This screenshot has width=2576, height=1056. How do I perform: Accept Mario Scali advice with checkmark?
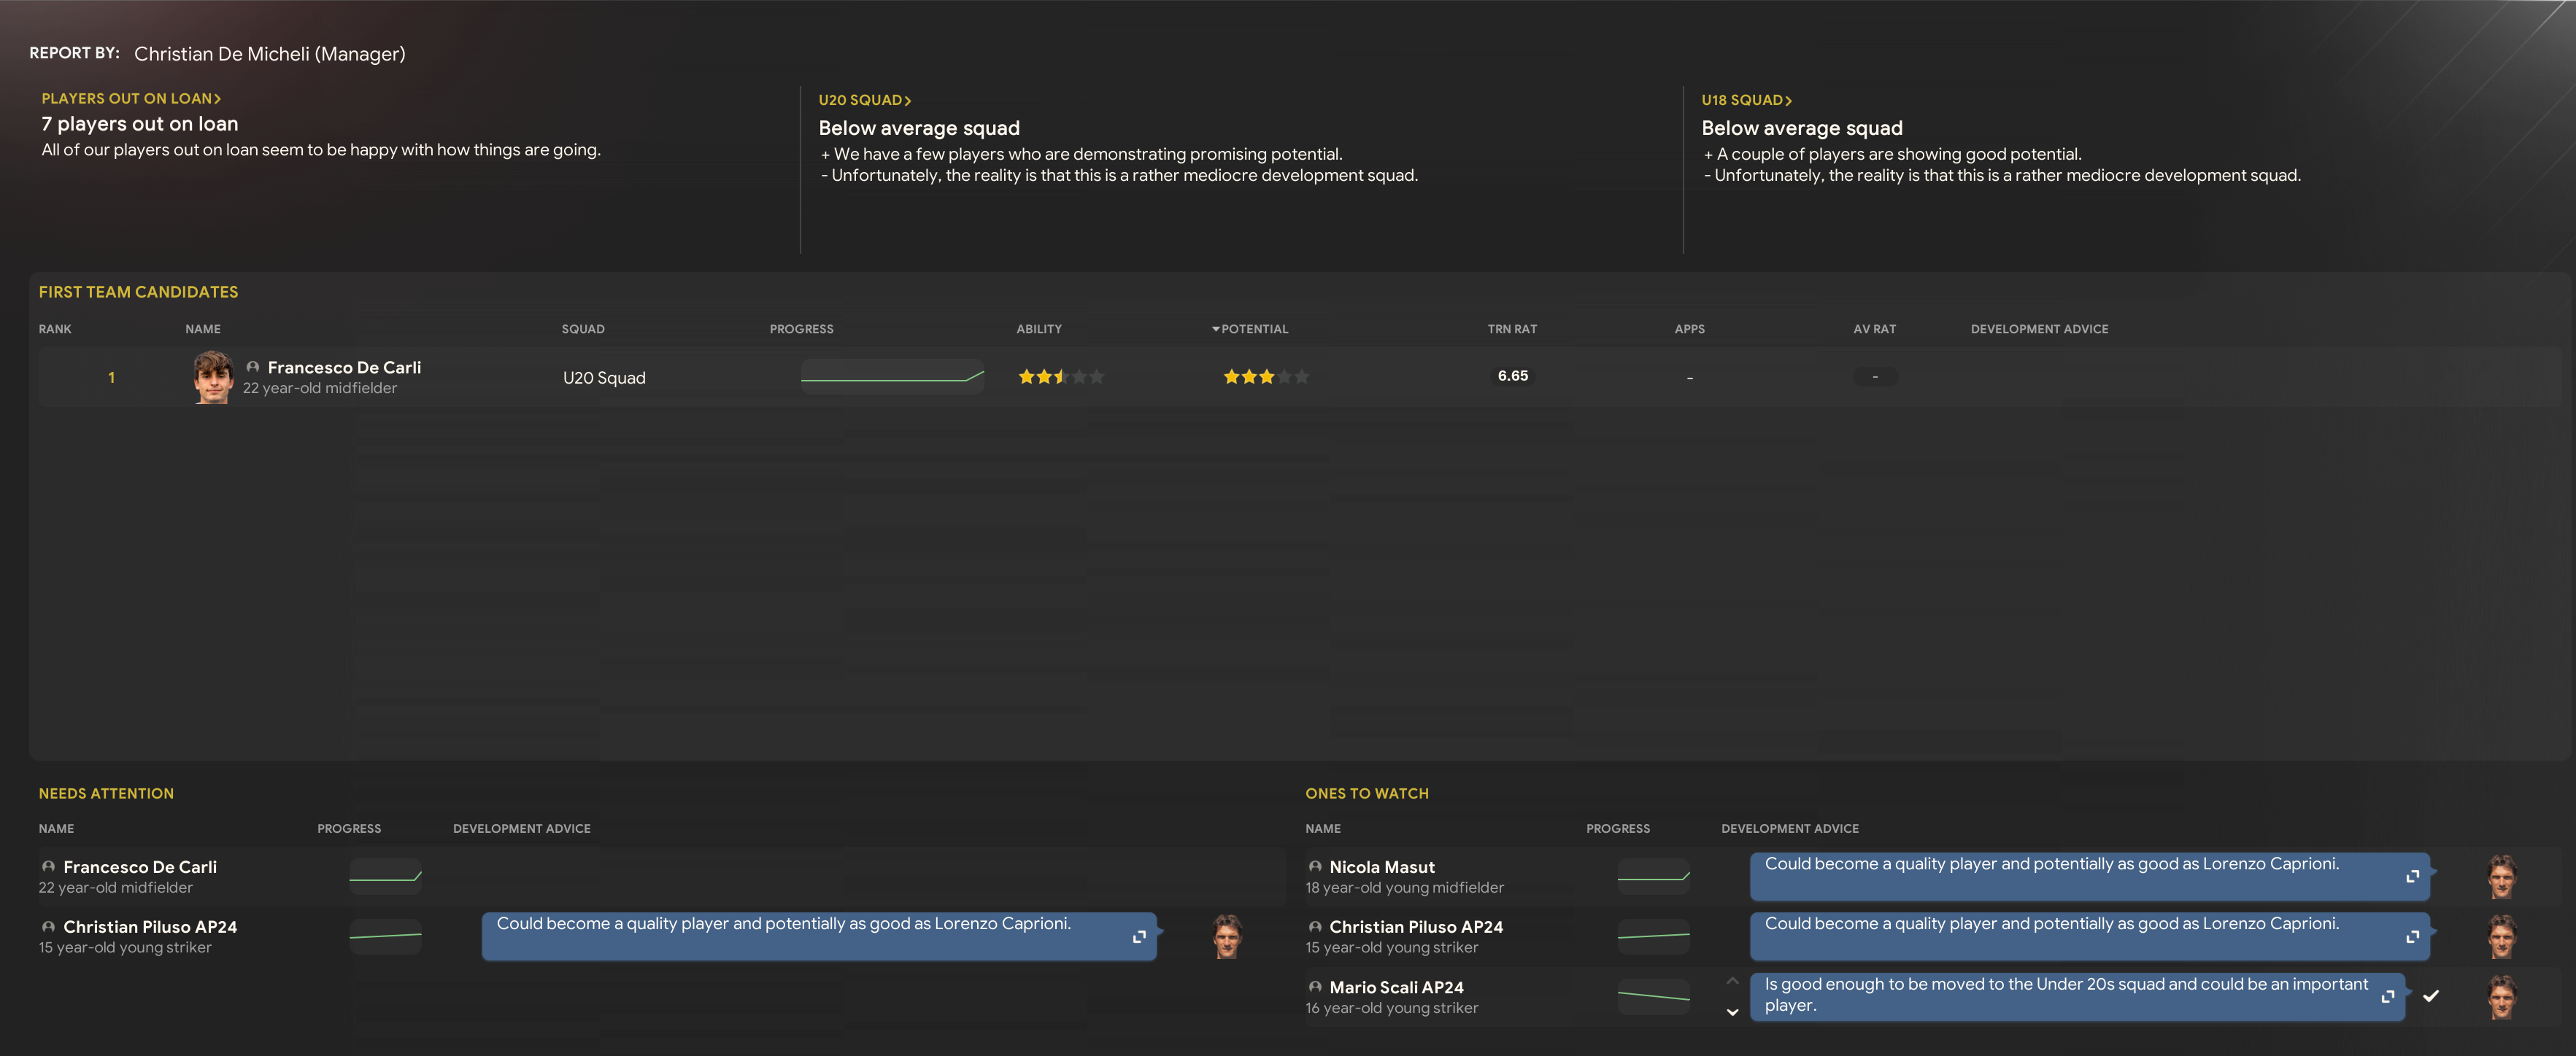2431,996
